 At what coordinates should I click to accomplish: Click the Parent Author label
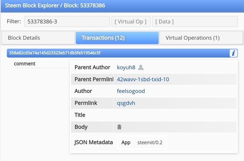(x=92, y=67)
